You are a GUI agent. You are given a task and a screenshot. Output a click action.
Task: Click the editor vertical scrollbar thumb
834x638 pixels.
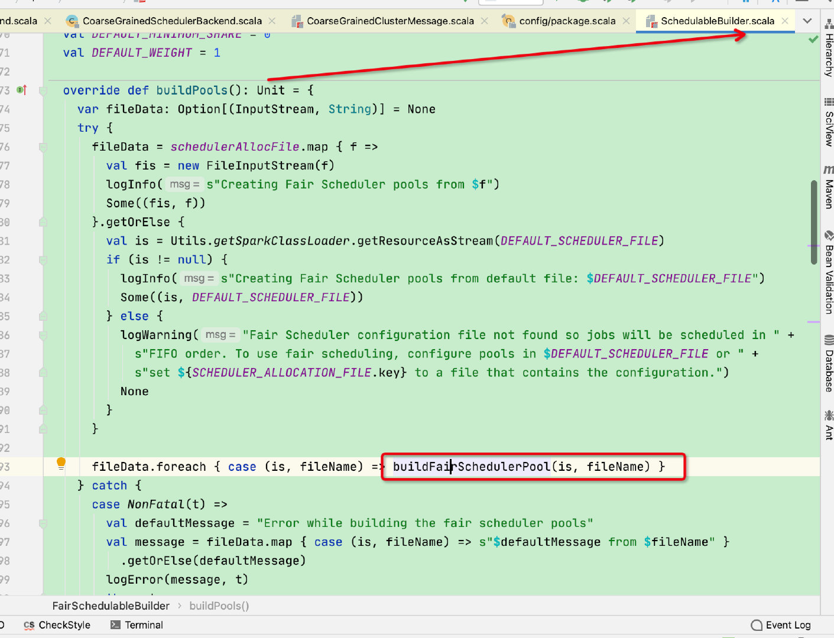[814, 223]
